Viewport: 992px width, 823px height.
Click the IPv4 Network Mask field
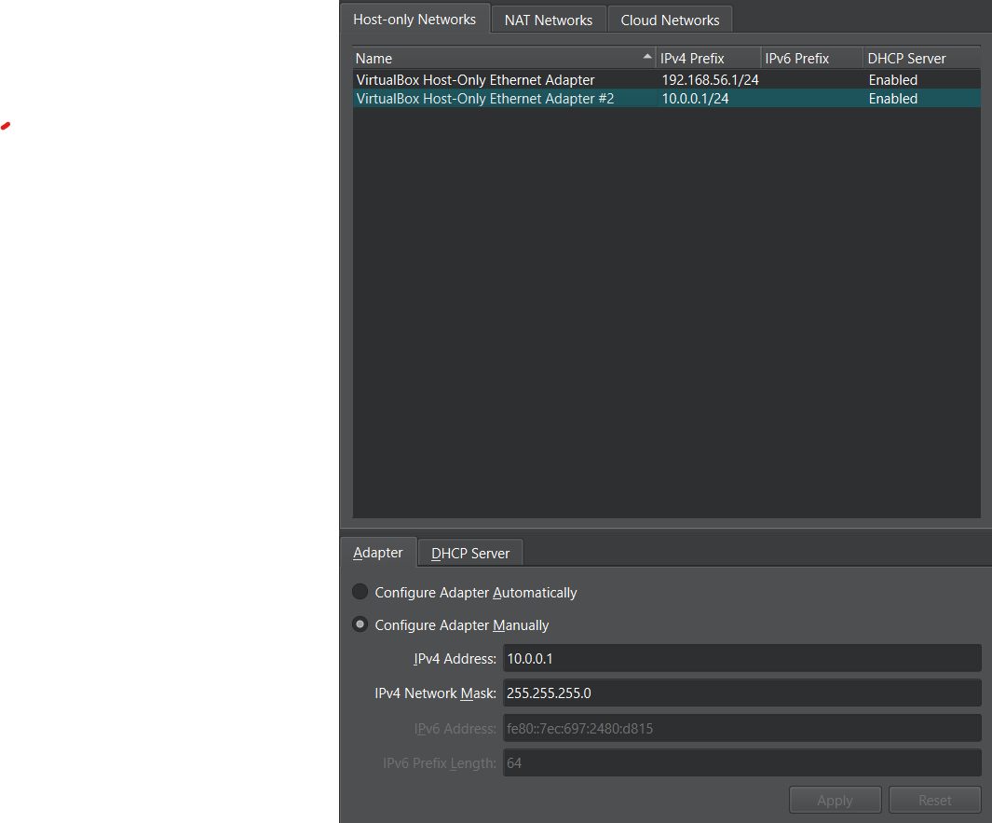click(x=742, y=693)
